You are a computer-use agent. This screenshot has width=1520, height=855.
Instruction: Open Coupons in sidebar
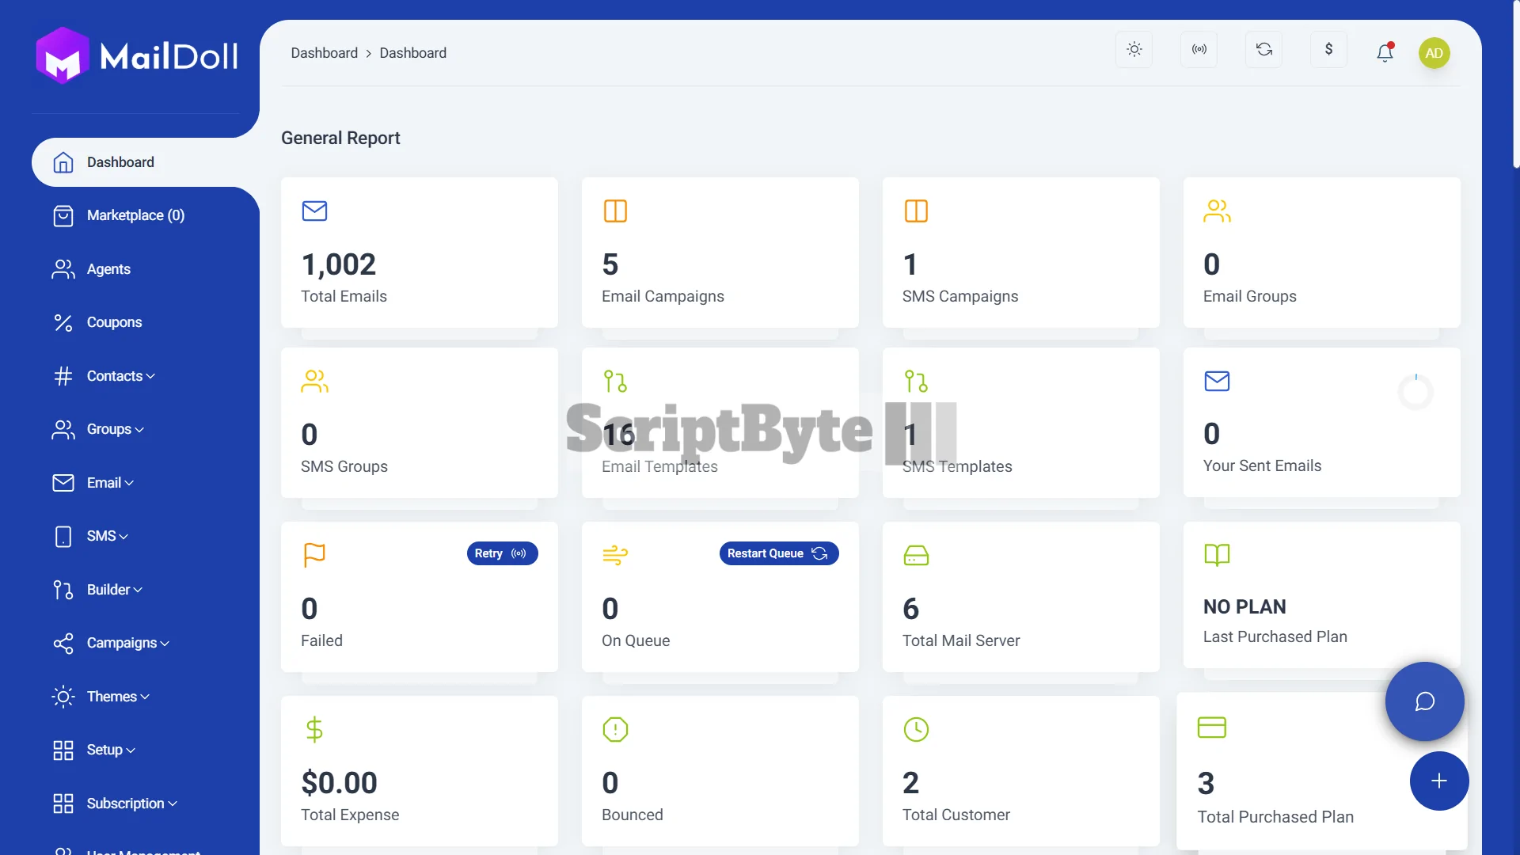point(114,322)
